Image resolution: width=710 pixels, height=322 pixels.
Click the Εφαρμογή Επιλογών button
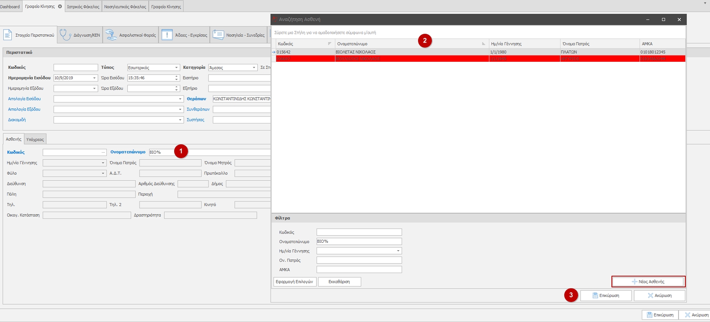coord(294,282)
